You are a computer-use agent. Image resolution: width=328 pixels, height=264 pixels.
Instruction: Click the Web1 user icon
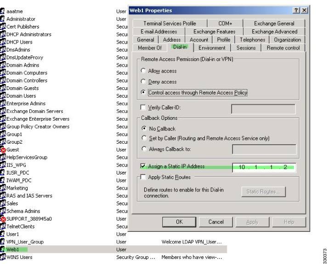[x=2, y=249]
